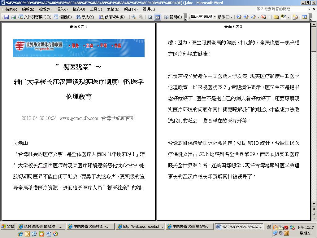The height and width of the screenshot is (238, 317).
Task: Click select browse object circle button
Action: coord(314,214)
